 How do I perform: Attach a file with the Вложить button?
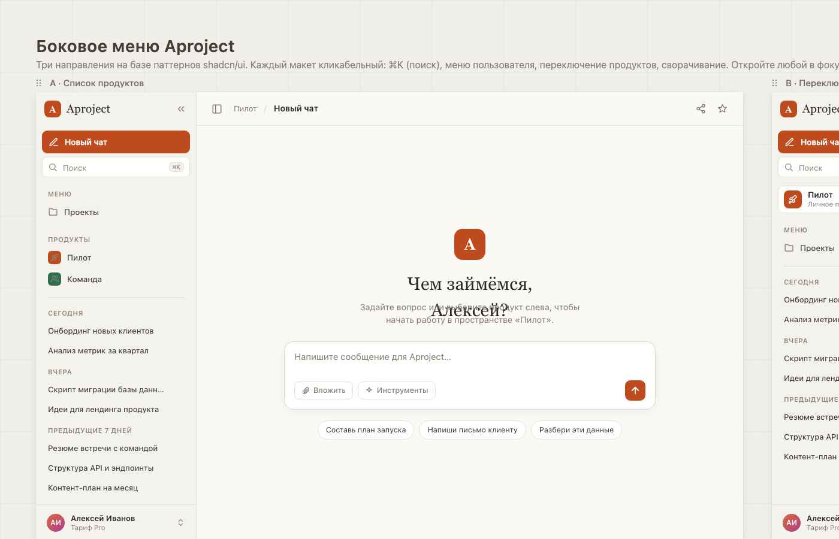(x=324, y=390)
